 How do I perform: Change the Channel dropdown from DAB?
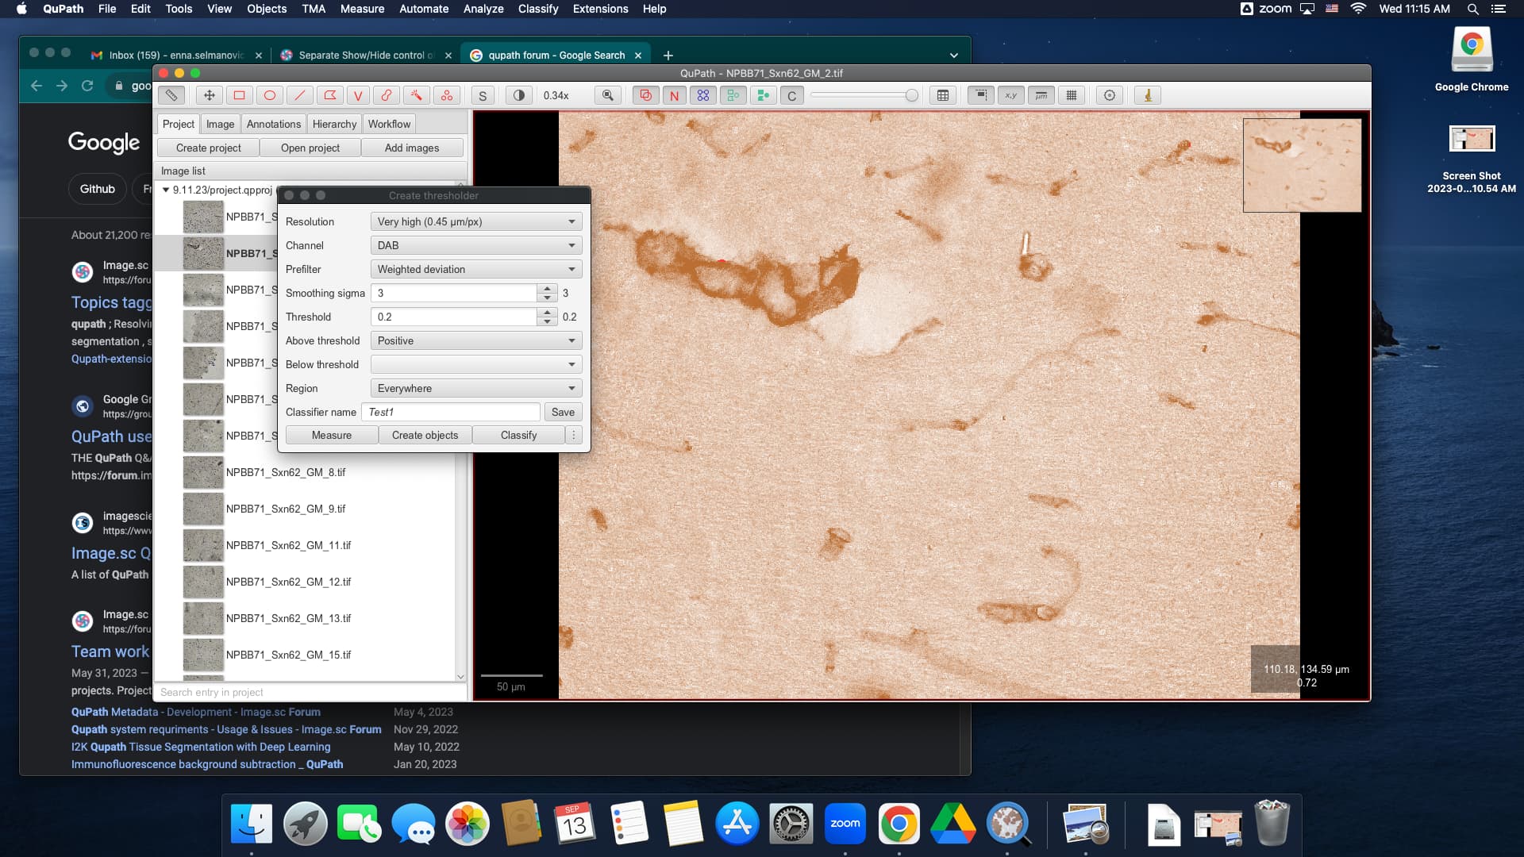(x=475, y=245)
